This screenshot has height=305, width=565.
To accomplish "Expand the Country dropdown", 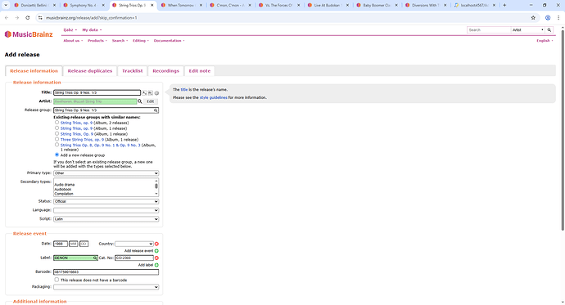I will pos(134,244).
